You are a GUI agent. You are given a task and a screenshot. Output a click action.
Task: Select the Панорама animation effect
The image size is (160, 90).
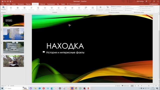(x=52, y=8)
